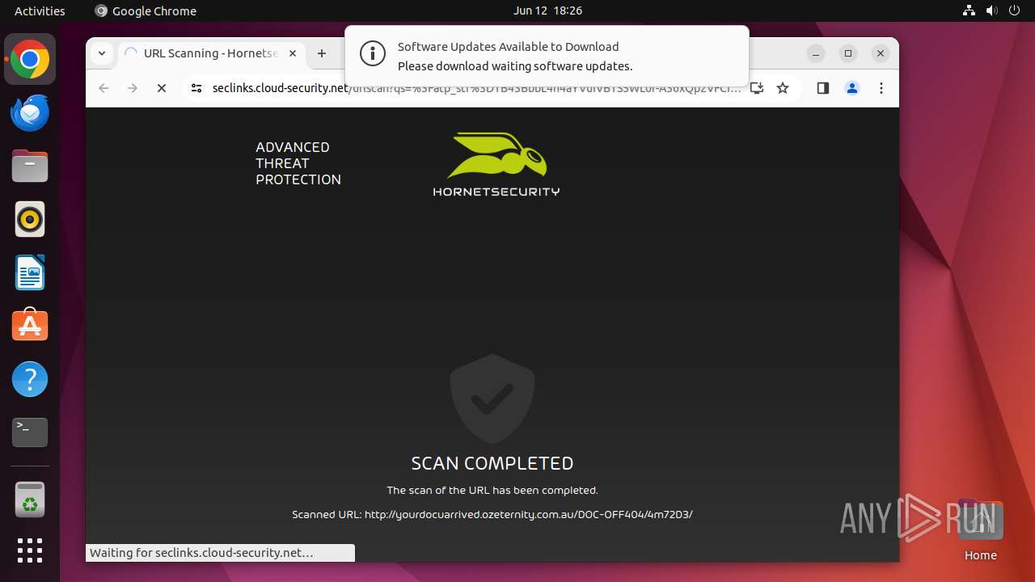This screenshot has width=1035, height=582.
Task: Click the scanned URL yourdocuarrived.ozeternity.com.au text
Action: [529, 514]
